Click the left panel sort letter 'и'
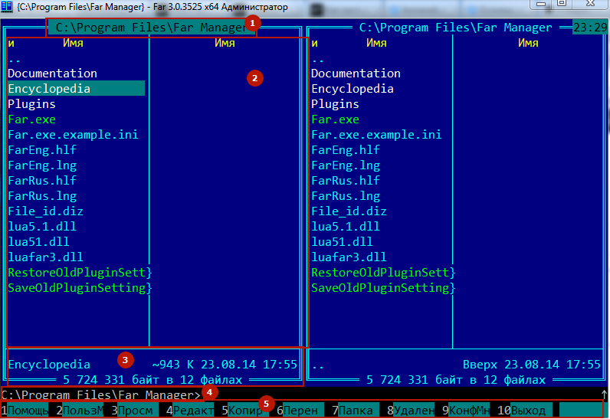This screenshot has width=610, height=419. tap(11, 43)
